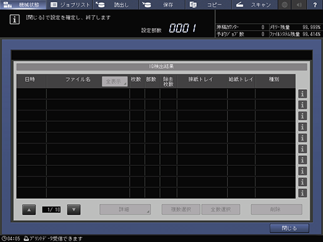This screenshot has height=242, width=323.
Task: Click the globe network icon
Action: click(x=284, y=4)
